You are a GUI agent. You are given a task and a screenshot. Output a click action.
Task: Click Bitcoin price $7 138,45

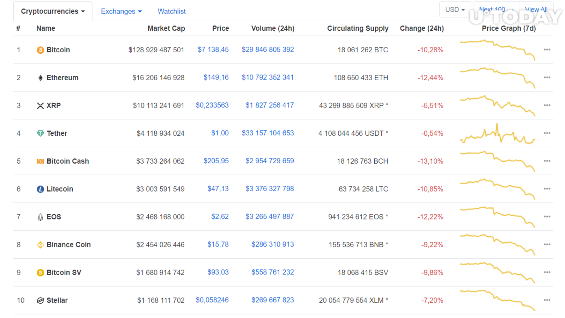tap(213, 49)
